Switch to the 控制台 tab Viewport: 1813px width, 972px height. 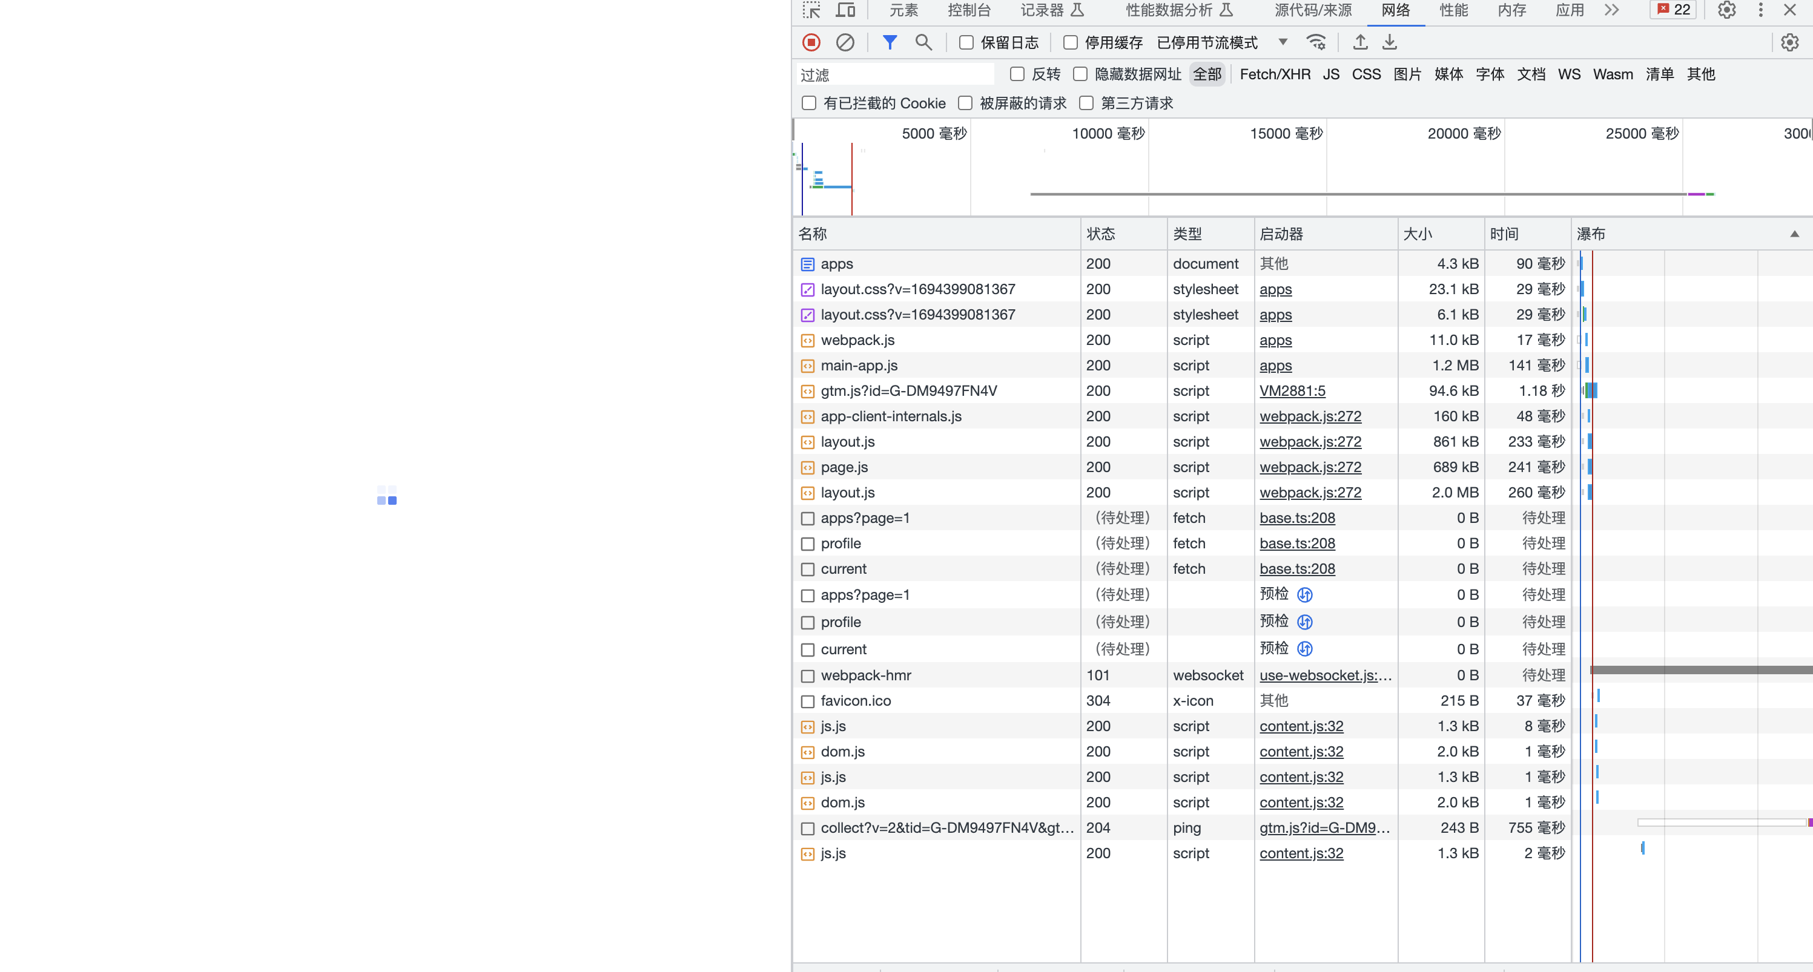pyautogui.click(x=969, y=10)
